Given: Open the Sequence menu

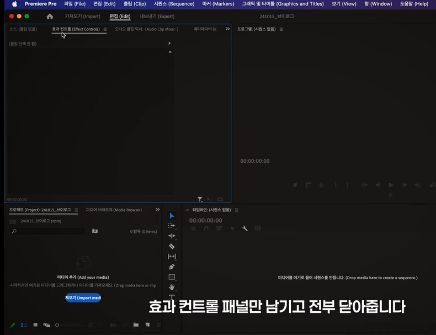Looking at the screenshot, I should (174, 4).
